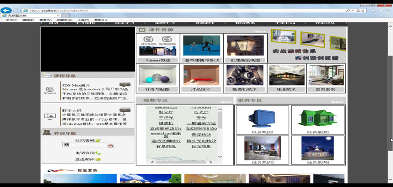
Task: Open the 工具(T) menu
Action: [x=83, y=20]
